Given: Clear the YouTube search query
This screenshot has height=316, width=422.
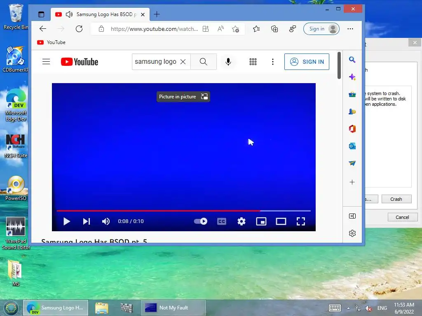Looking at the screenshot, I should click(183, 62).
